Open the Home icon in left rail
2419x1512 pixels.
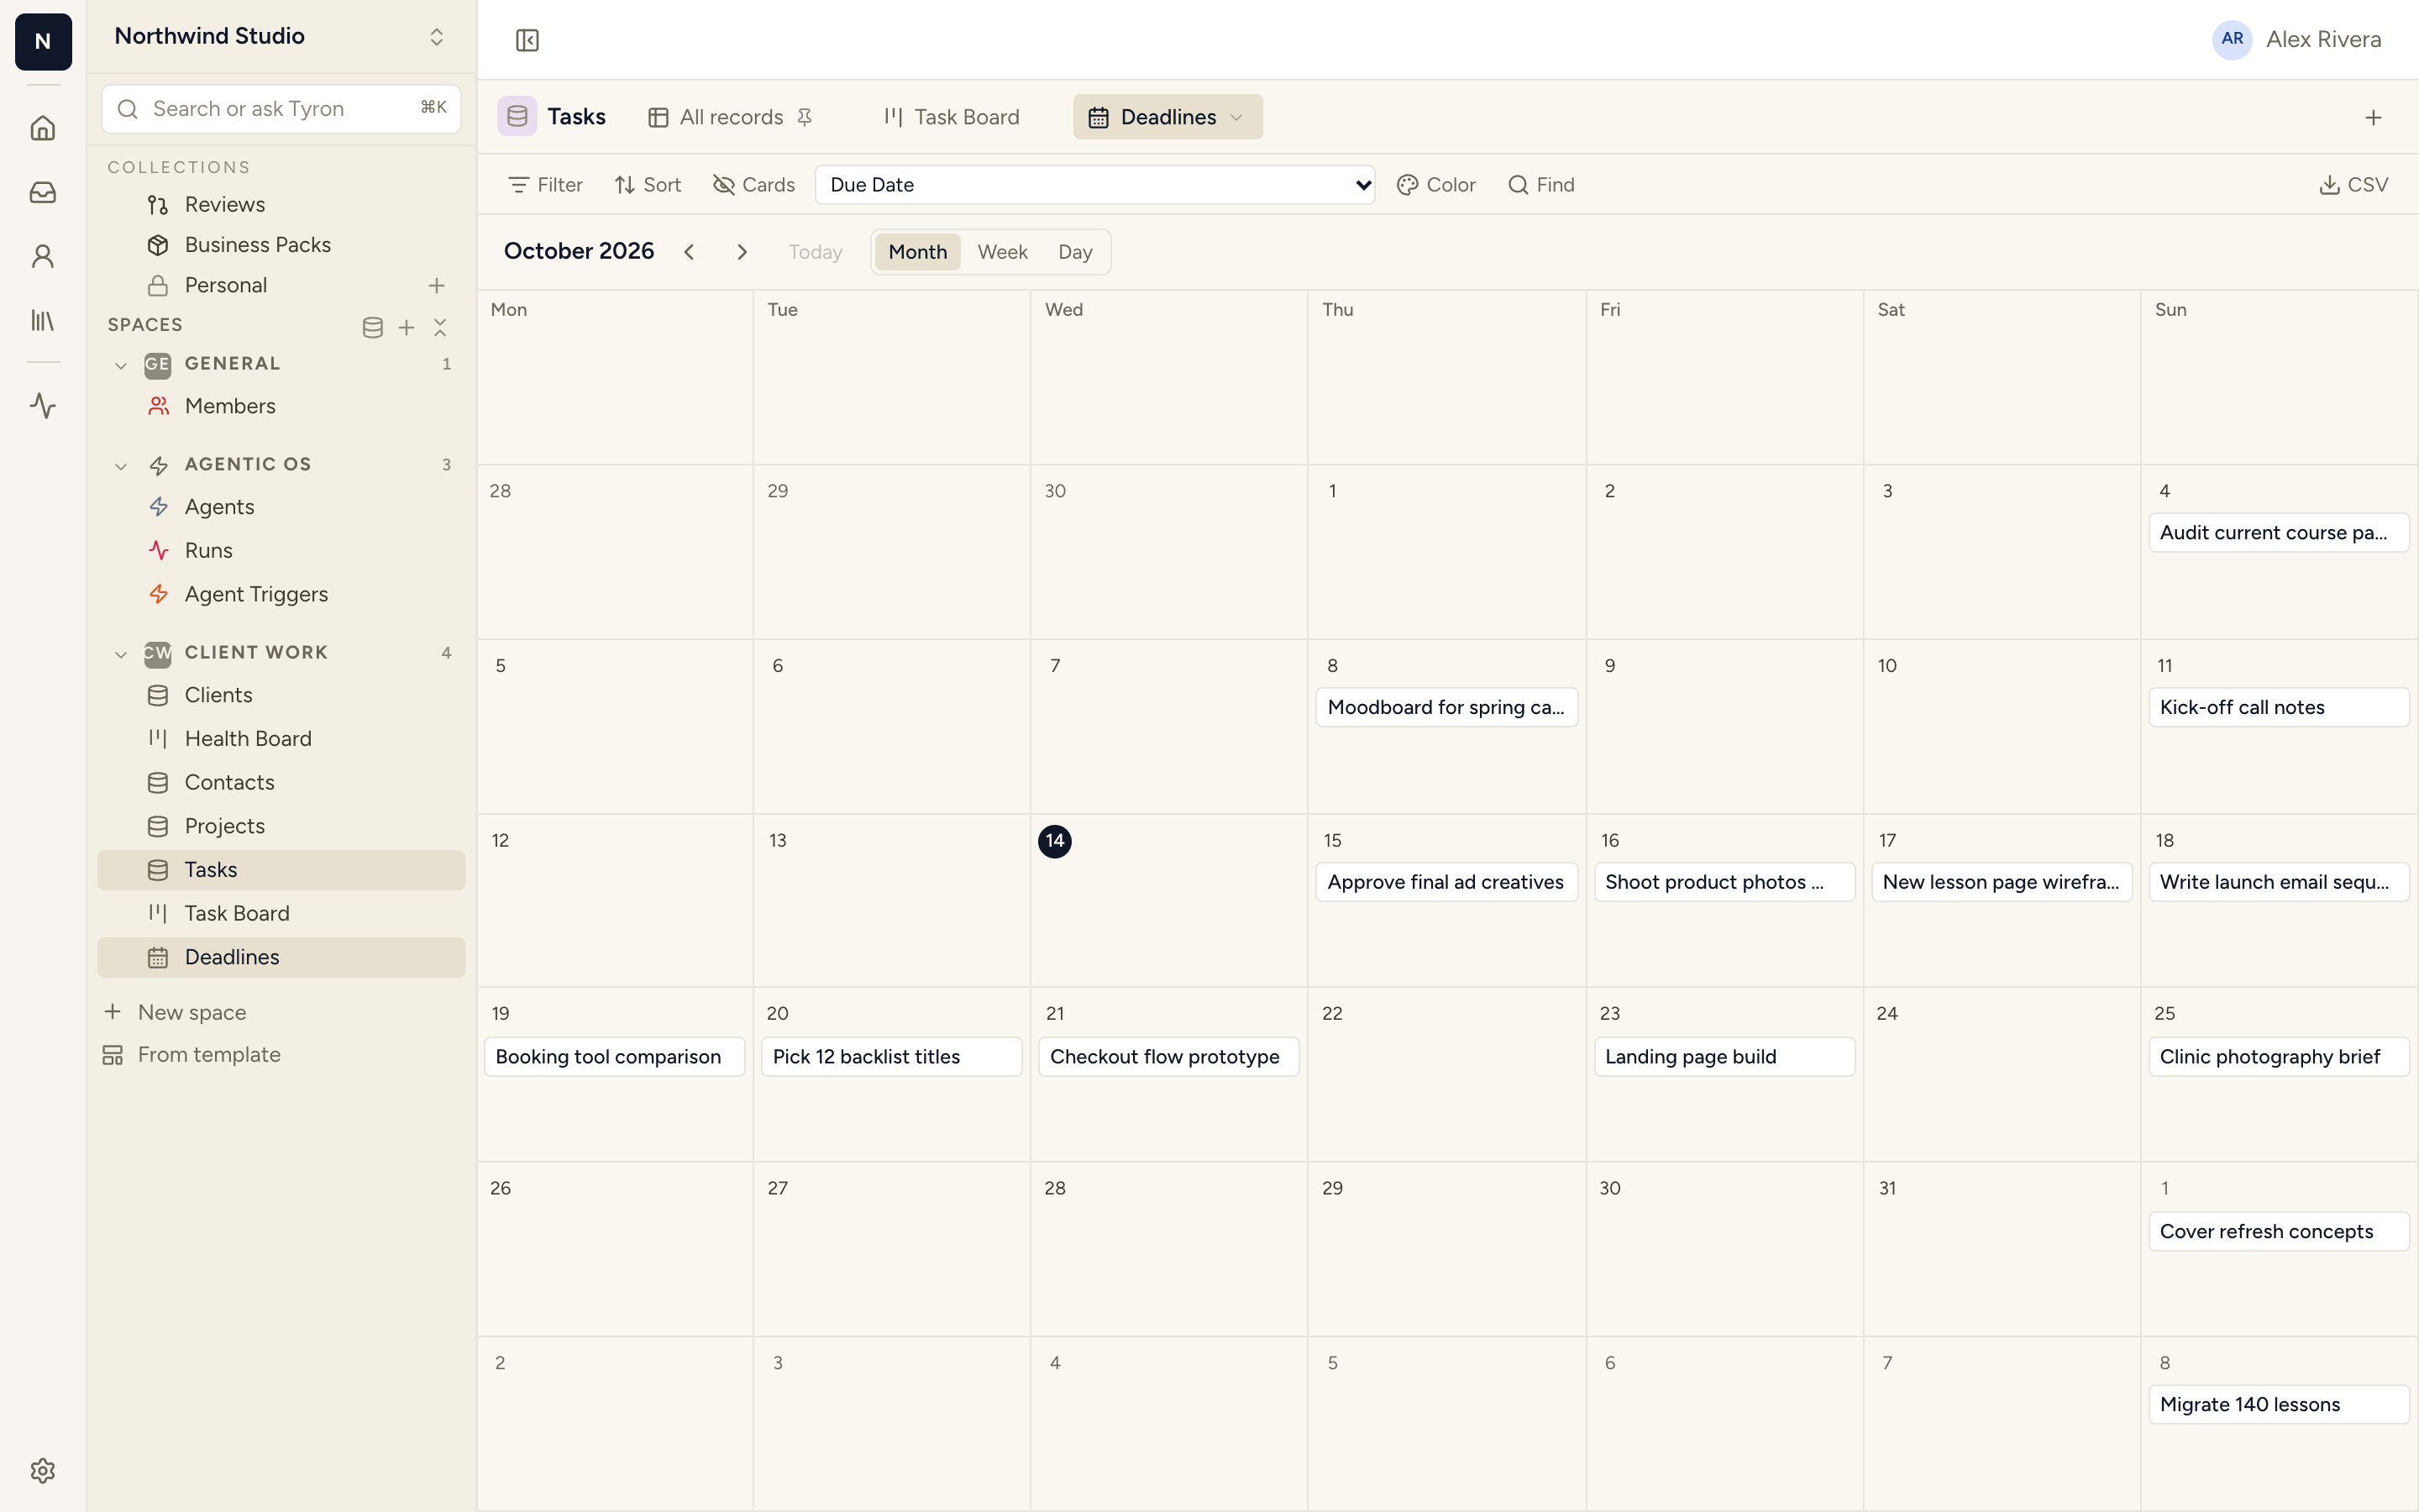[x=43, y=128]
